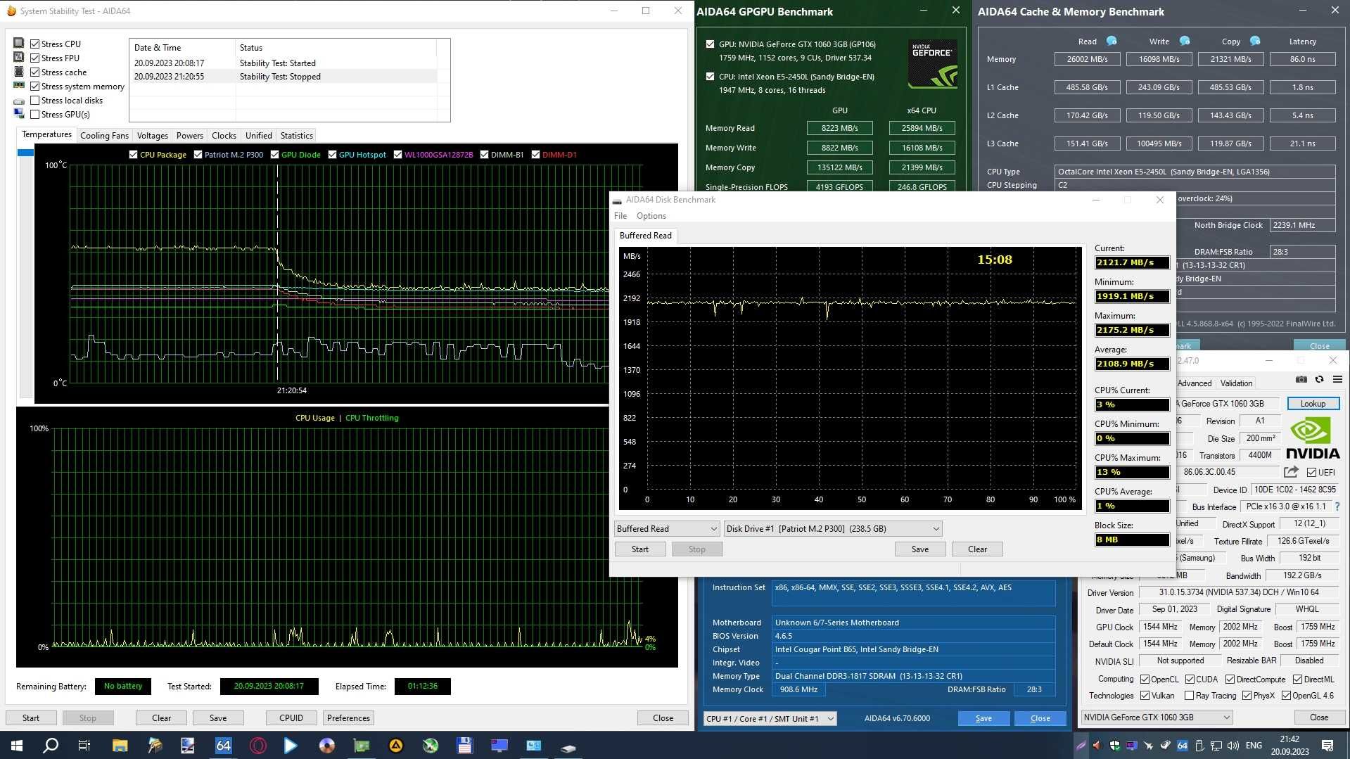Click blue play-arrow taskbar app
1350x759 pixels.
point(291,746)
